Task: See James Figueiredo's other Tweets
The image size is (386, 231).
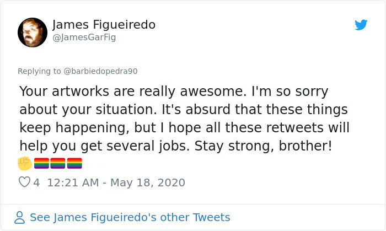Action: click(x=130, y=217)
